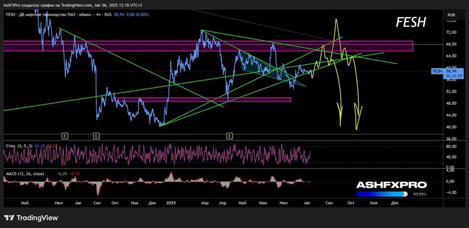The width and height of the screenshot is (469, 228).
Task: Click the 68,00 price scale label
Action: 451,44
